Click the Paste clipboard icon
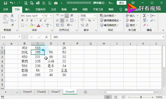This screenshot has height=99, width=166. coord(6,18)
